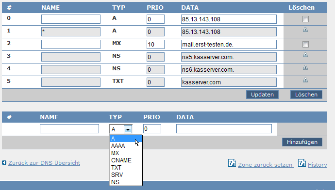
Task: Choose TXT from the TYP dropdown list
Action: [x=126, y=168]
